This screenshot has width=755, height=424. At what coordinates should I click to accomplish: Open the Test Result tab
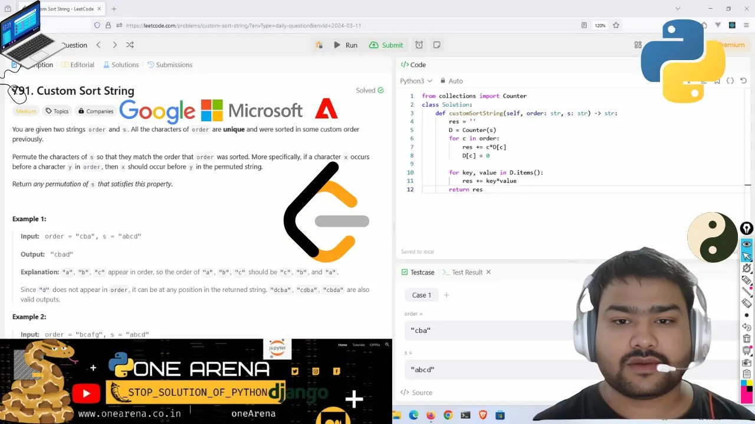462,272
